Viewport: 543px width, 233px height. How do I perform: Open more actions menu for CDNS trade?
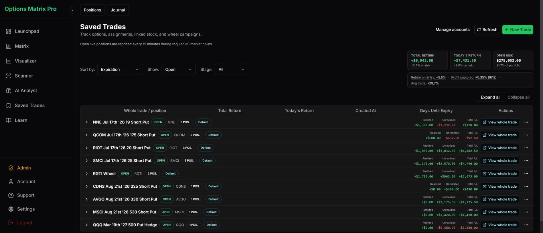[526, 186]
